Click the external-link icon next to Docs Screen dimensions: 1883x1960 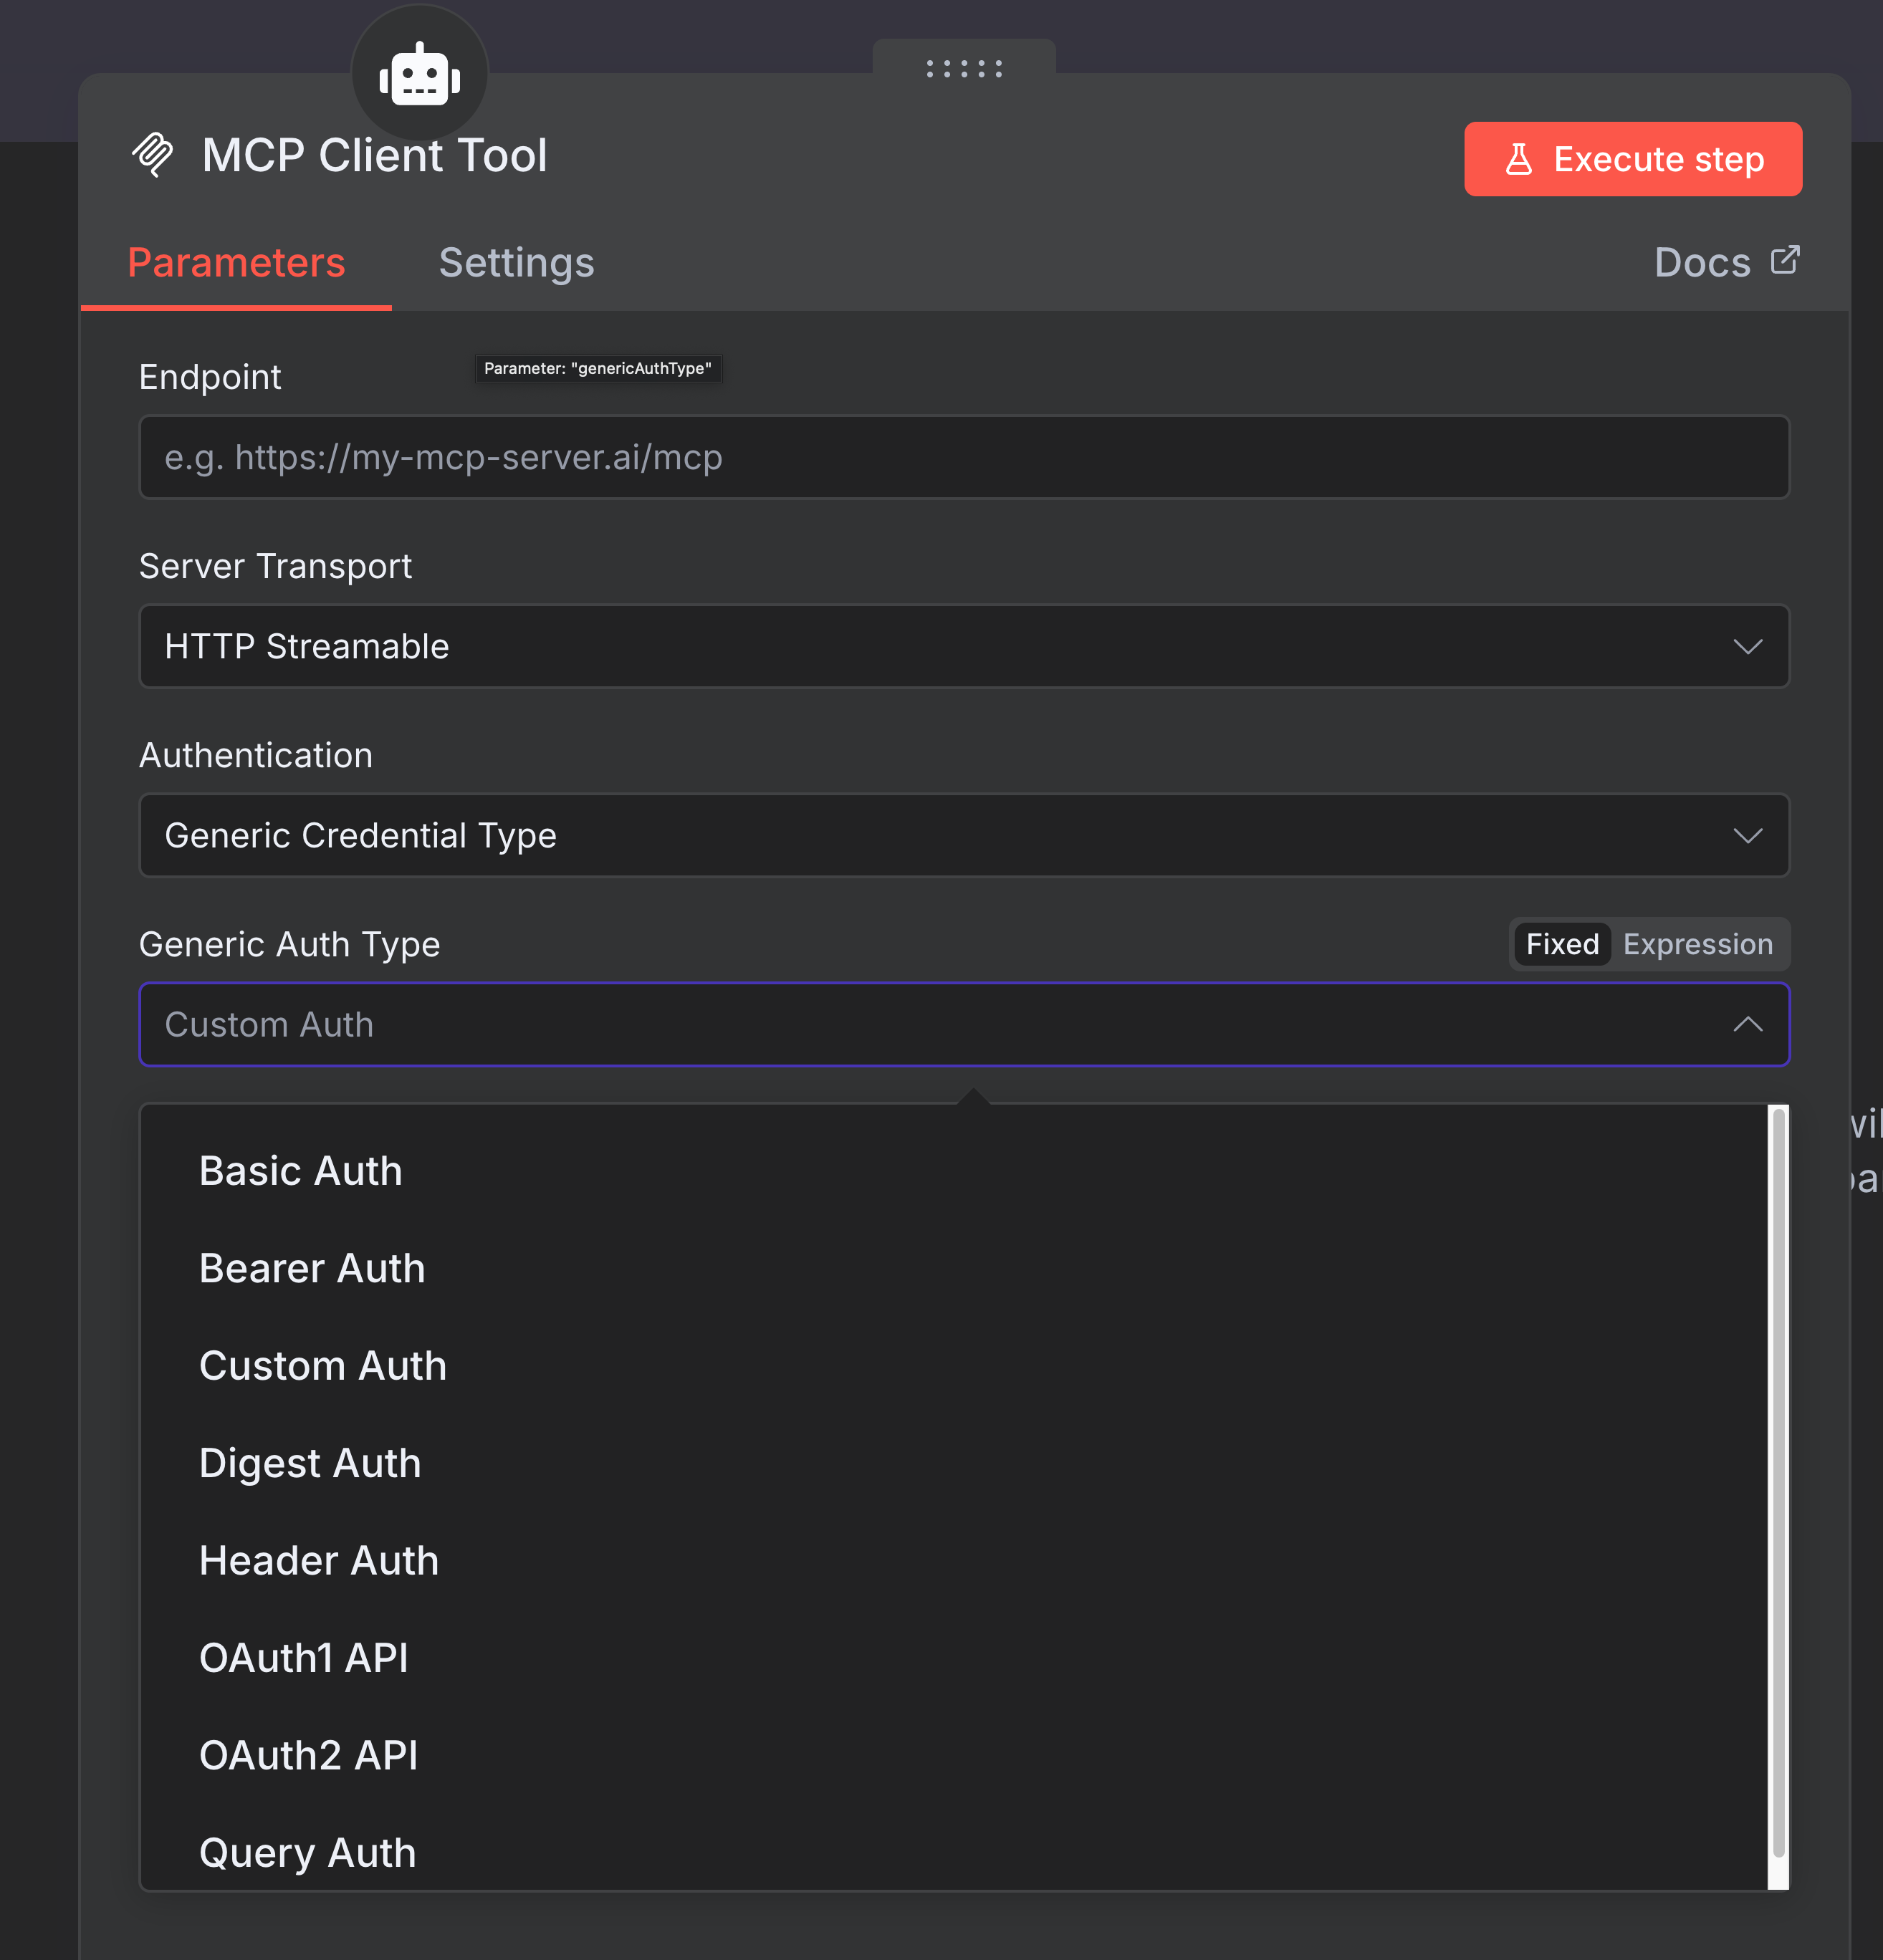[x=1787, y=260]
